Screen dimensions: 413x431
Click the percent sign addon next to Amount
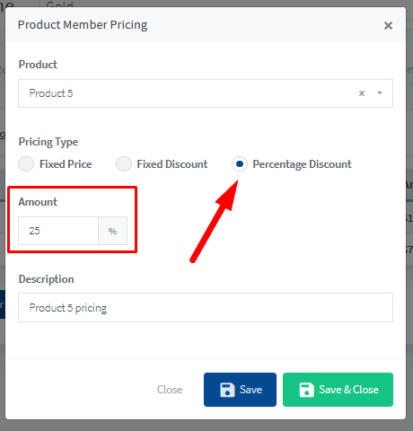click(112, 231)
